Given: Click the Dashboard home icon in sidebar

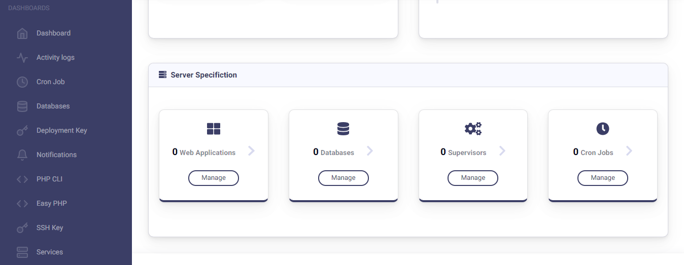Looking at the screenshot, I should [x=22, y=33].
